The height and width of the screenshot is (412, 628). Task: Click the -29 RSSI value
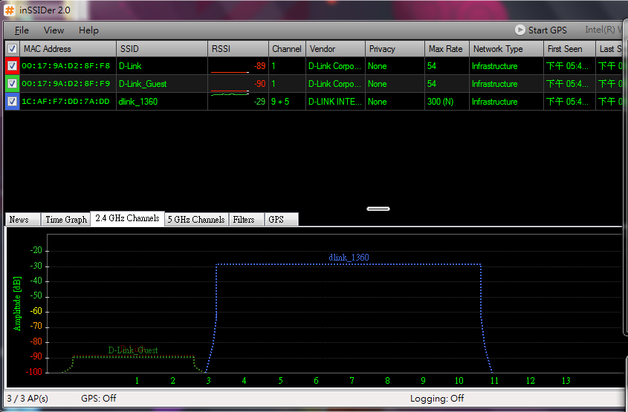[x=259, y=102]
